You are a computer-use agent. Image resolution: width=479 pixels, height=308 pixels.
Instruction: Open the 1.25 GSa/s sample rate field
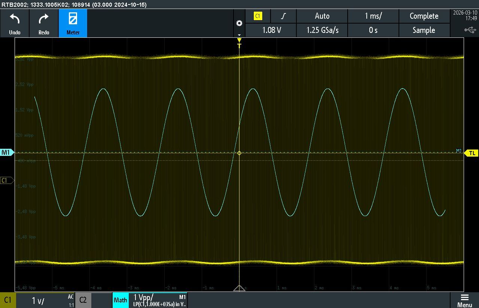pos(322,30)
